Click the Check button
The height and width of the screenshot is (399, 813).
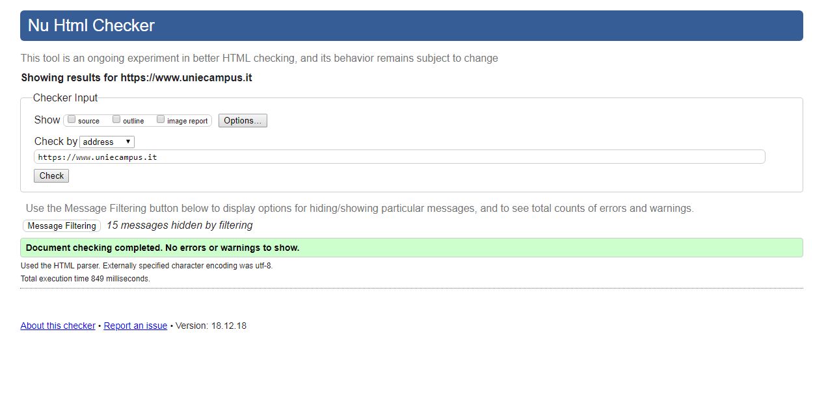51,175
